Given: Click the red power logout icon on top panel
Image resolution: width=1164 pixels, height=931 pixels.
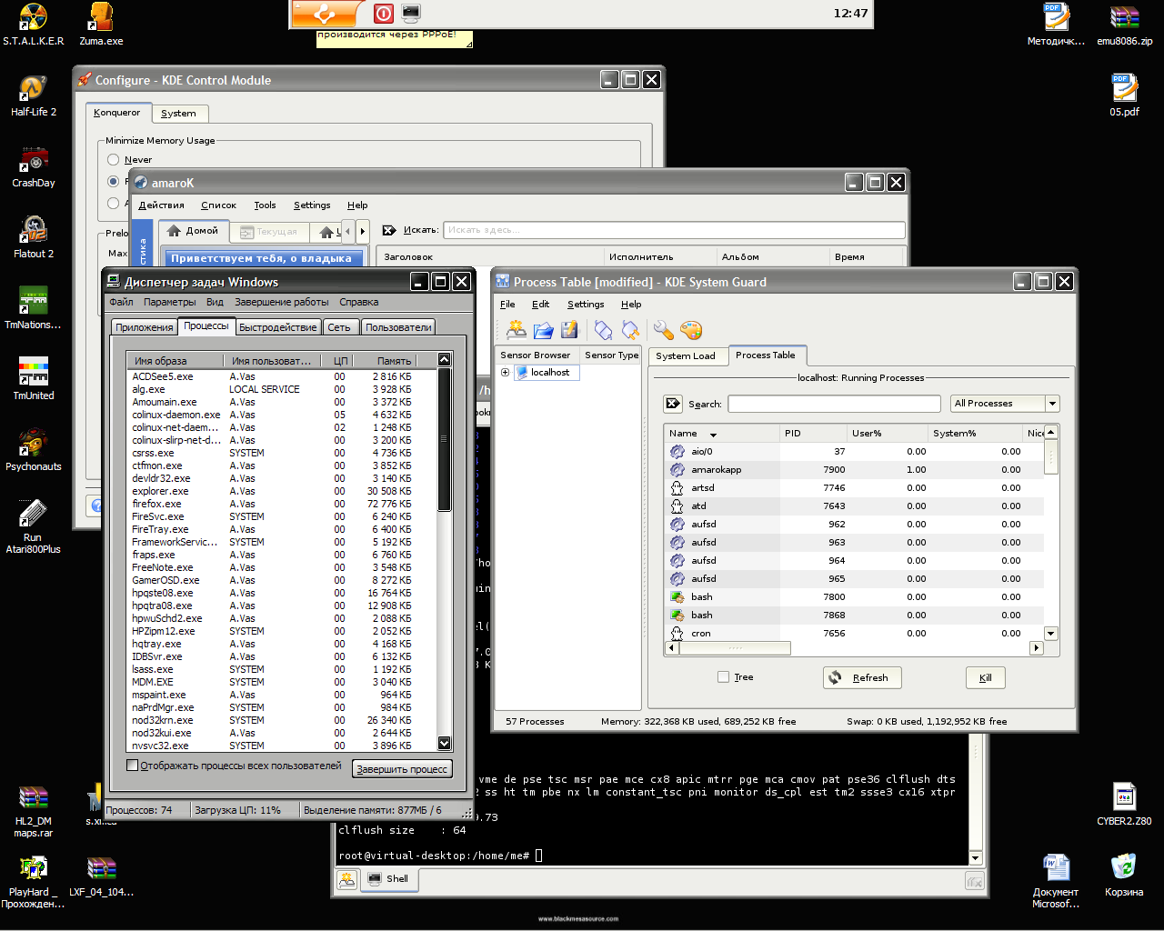Looking at the screenshot, I should point(384,14).
